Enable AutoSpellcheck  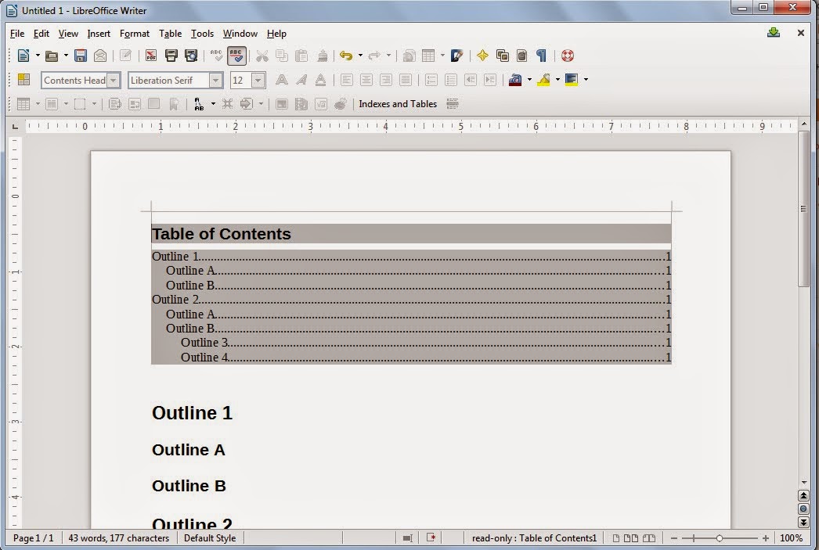coord(237,56)
